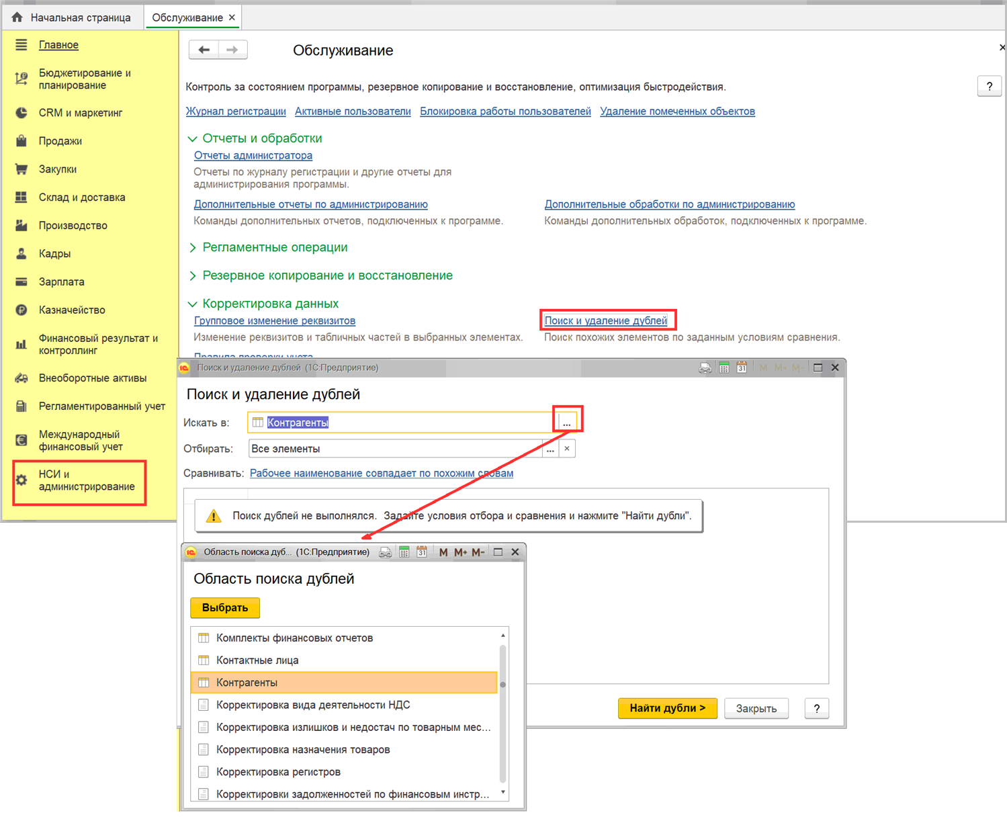Image resolution: width=1007 pixels, height=827 pixels.
Task: Open Блокировка работы пользователей link
Action: (x=505, y=112)
